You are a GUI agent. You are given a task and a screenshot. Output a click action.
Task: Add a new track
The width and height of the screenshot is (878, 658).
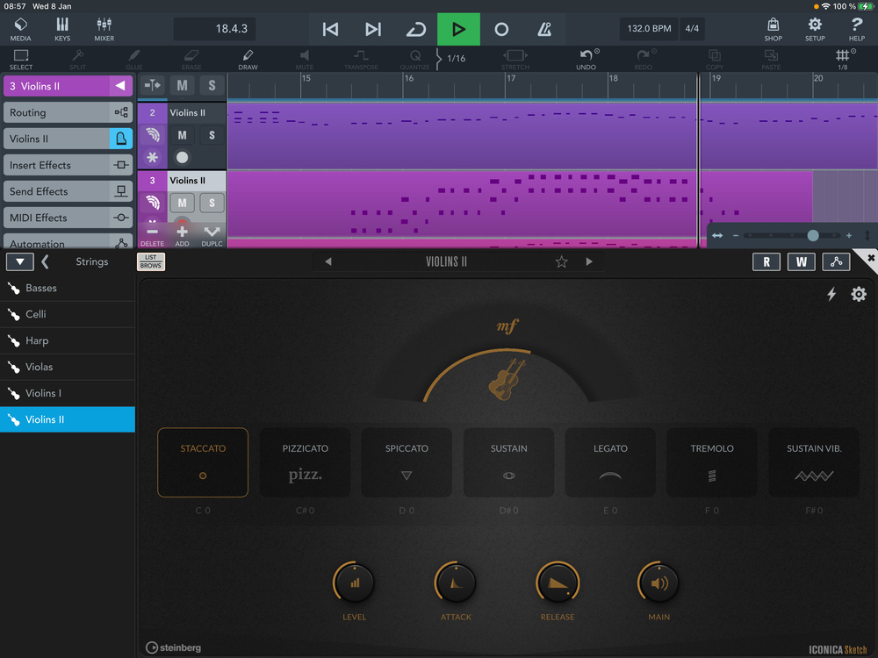pyautogui.click(x=182, y=236)
